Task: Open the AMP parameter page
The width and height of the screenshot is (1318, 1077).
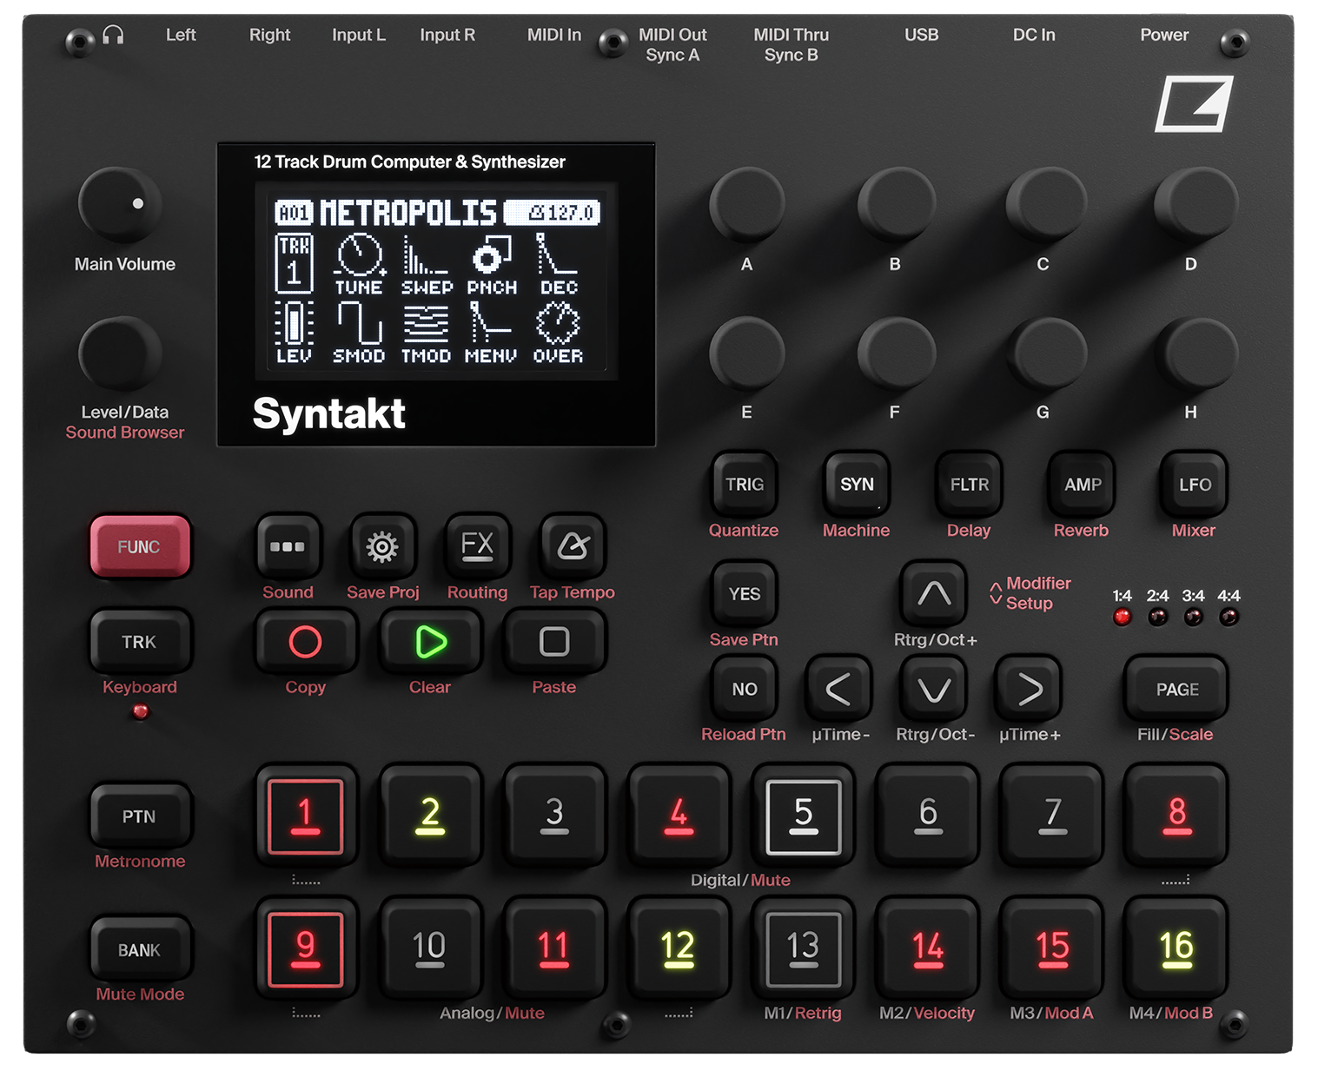Action: 1083,484
